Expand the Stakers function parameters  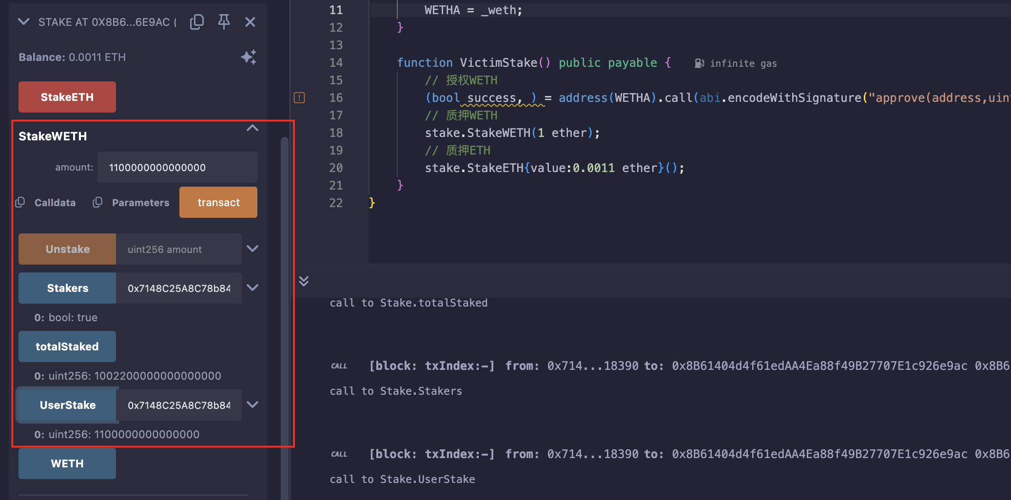click(x=253, y=288)
